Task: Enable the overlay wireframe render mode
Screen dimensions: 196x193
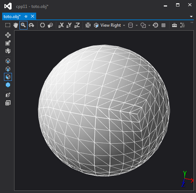Action: pos(8,77)
